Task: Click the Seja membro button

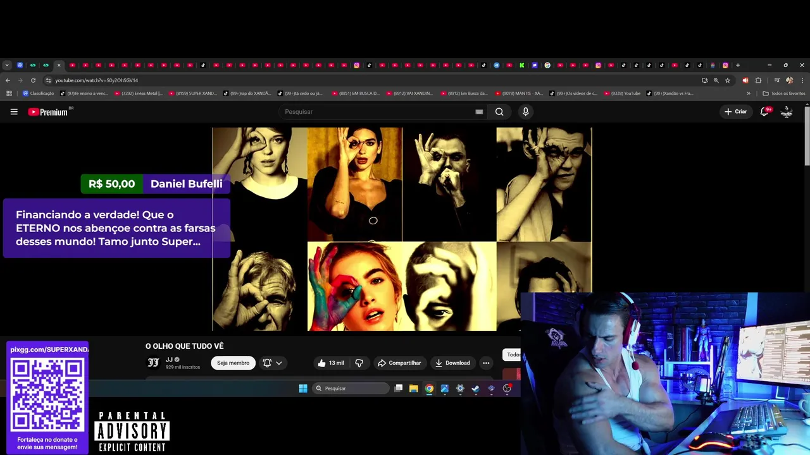Action: 233,363
